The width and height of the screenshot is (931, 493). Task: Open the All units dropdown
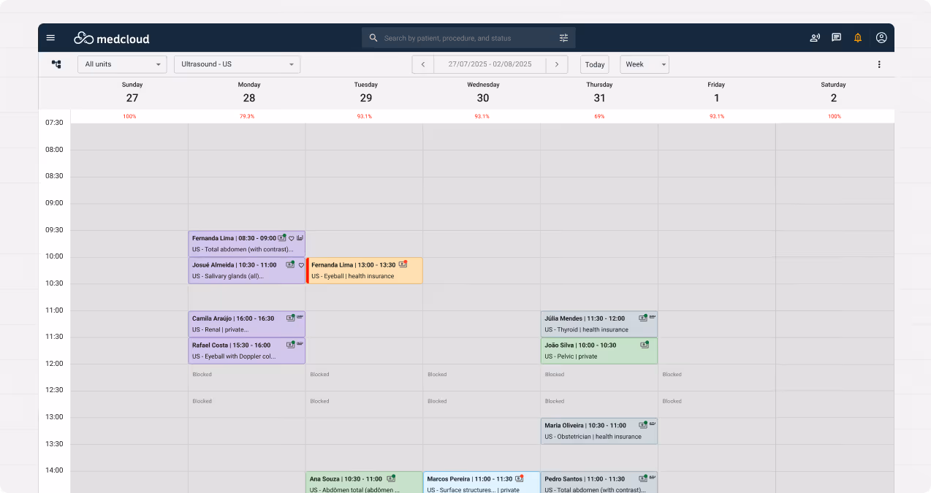click(121, 64)
